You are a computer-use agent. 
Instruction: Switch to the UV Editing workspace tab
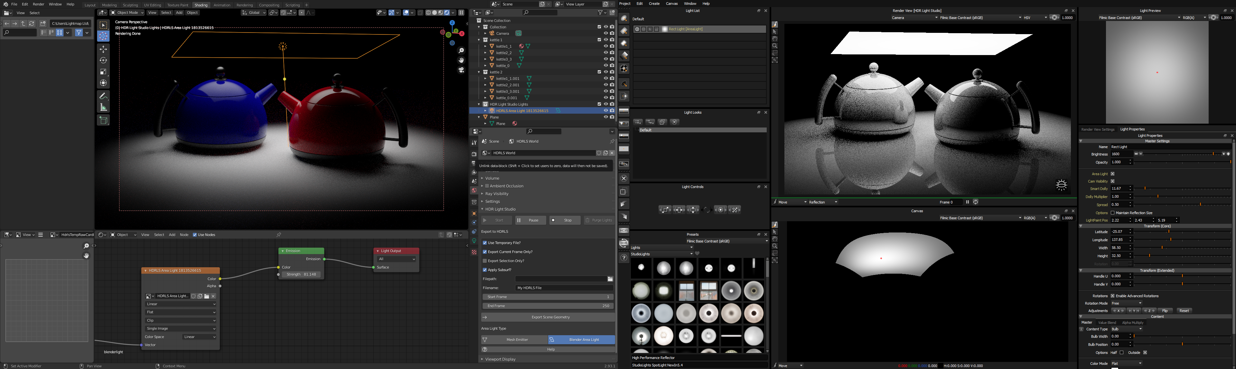point(153,5)
